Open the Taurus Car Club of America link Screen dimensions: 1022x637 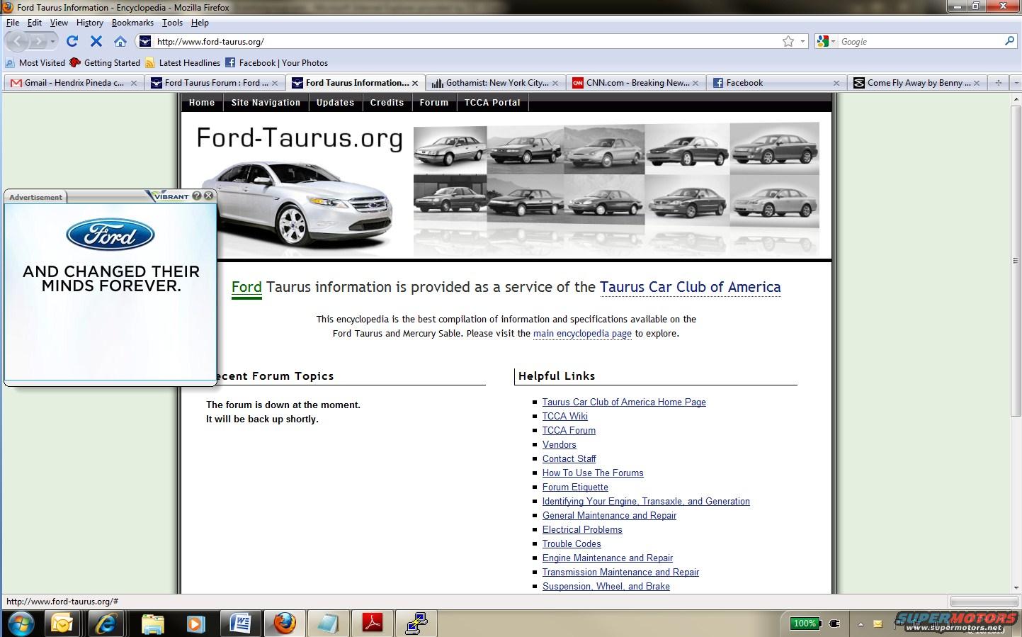[x=690, y=287]
